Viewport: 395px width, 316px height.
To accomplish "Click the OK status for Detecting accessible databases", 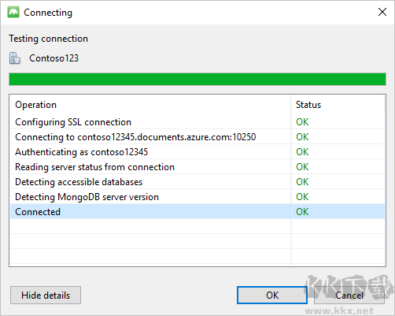I will coord(302,182).
